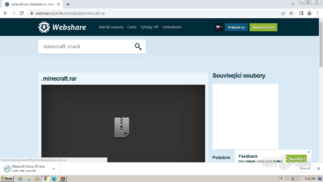The image size is (323, 182).
Task: Expand Minecraft Force OP.exe download options
Action: (x=53, y=169)
